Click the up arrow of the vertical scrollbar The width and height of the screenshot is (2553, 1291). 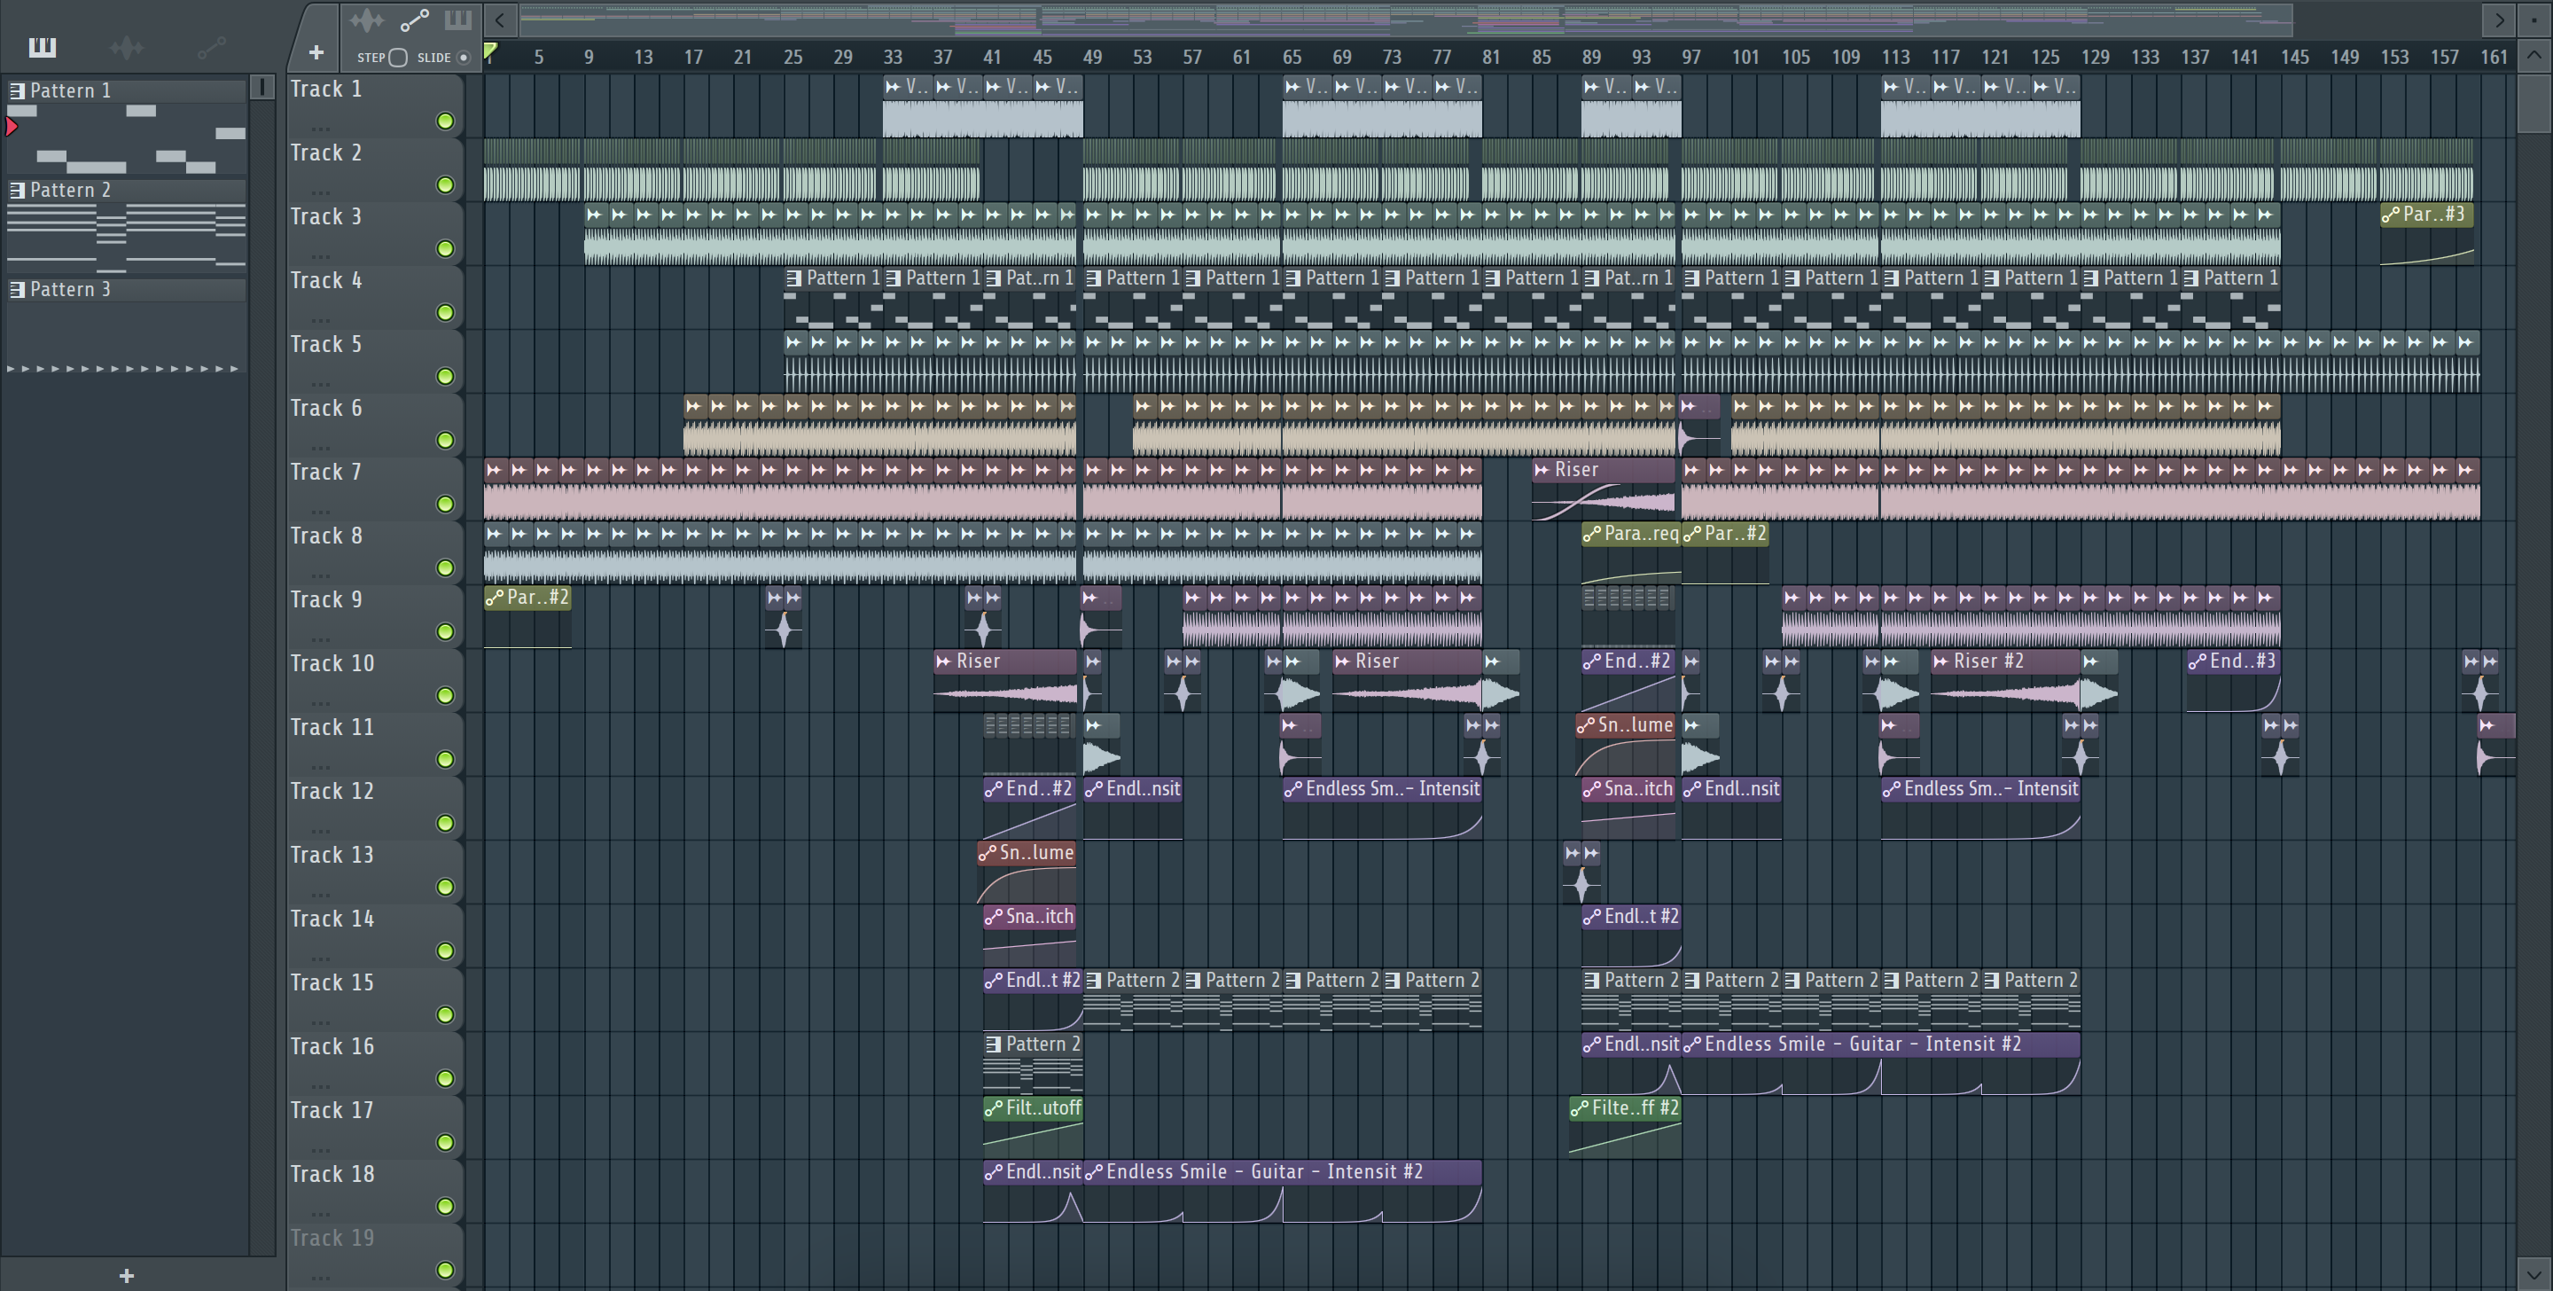tap(2534, 55)
